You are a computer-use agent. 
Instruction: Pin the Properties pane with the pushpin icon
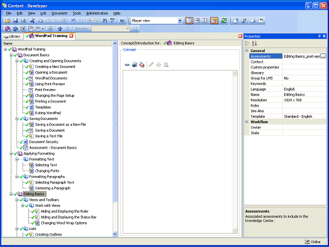click(x=320, y=36)
